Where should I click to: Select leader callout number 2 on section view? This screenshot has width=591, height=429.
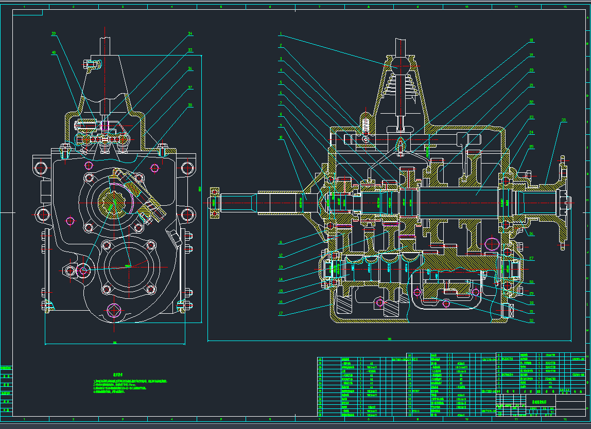pos(281,45)
